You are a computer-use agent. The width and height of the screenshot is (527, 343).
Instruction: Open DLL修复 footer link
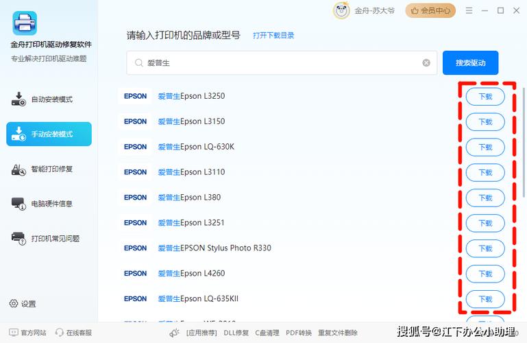236,333
